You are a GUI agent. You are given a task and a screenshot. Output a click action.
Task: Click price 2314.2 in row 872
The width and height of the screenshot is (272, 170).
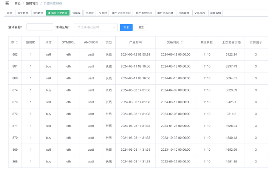click(x=231, y=114)
